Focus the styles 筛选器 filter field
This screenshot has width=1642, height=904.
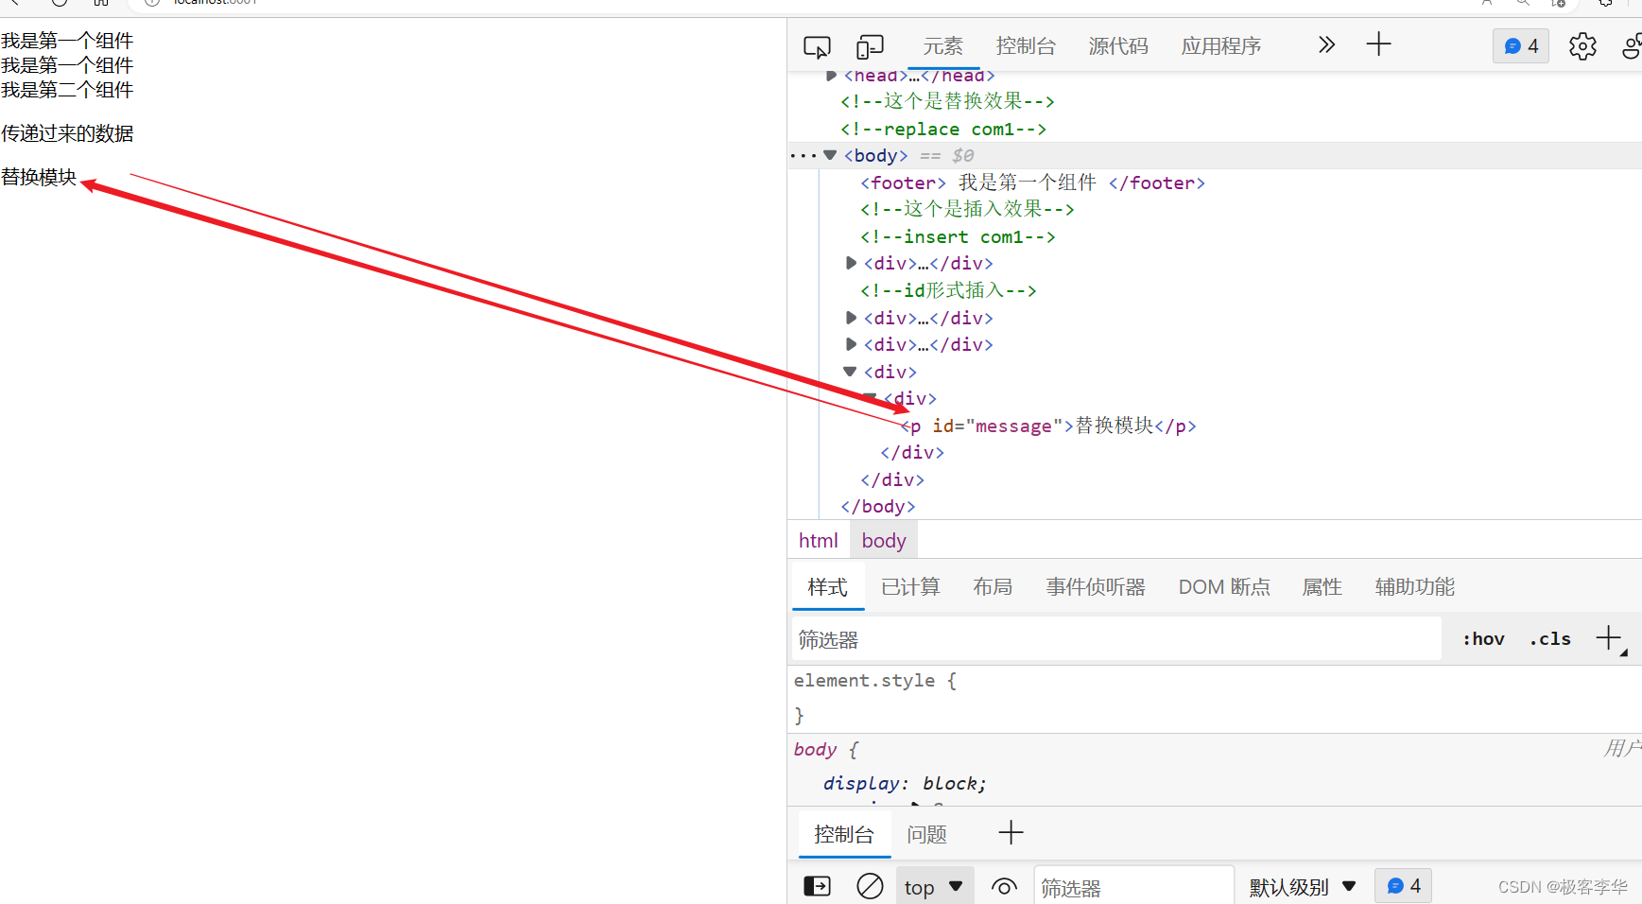pyautogui.click(x=1116, y=639)
